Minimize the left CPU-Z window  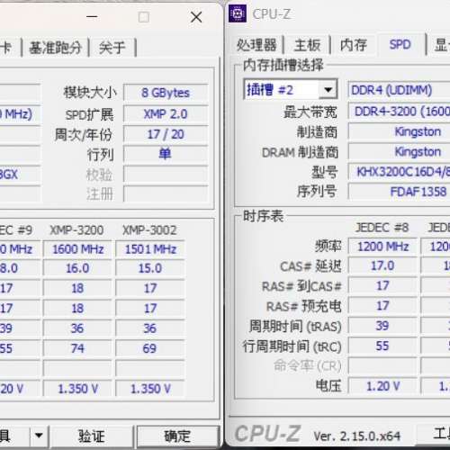tap(92, 16)
